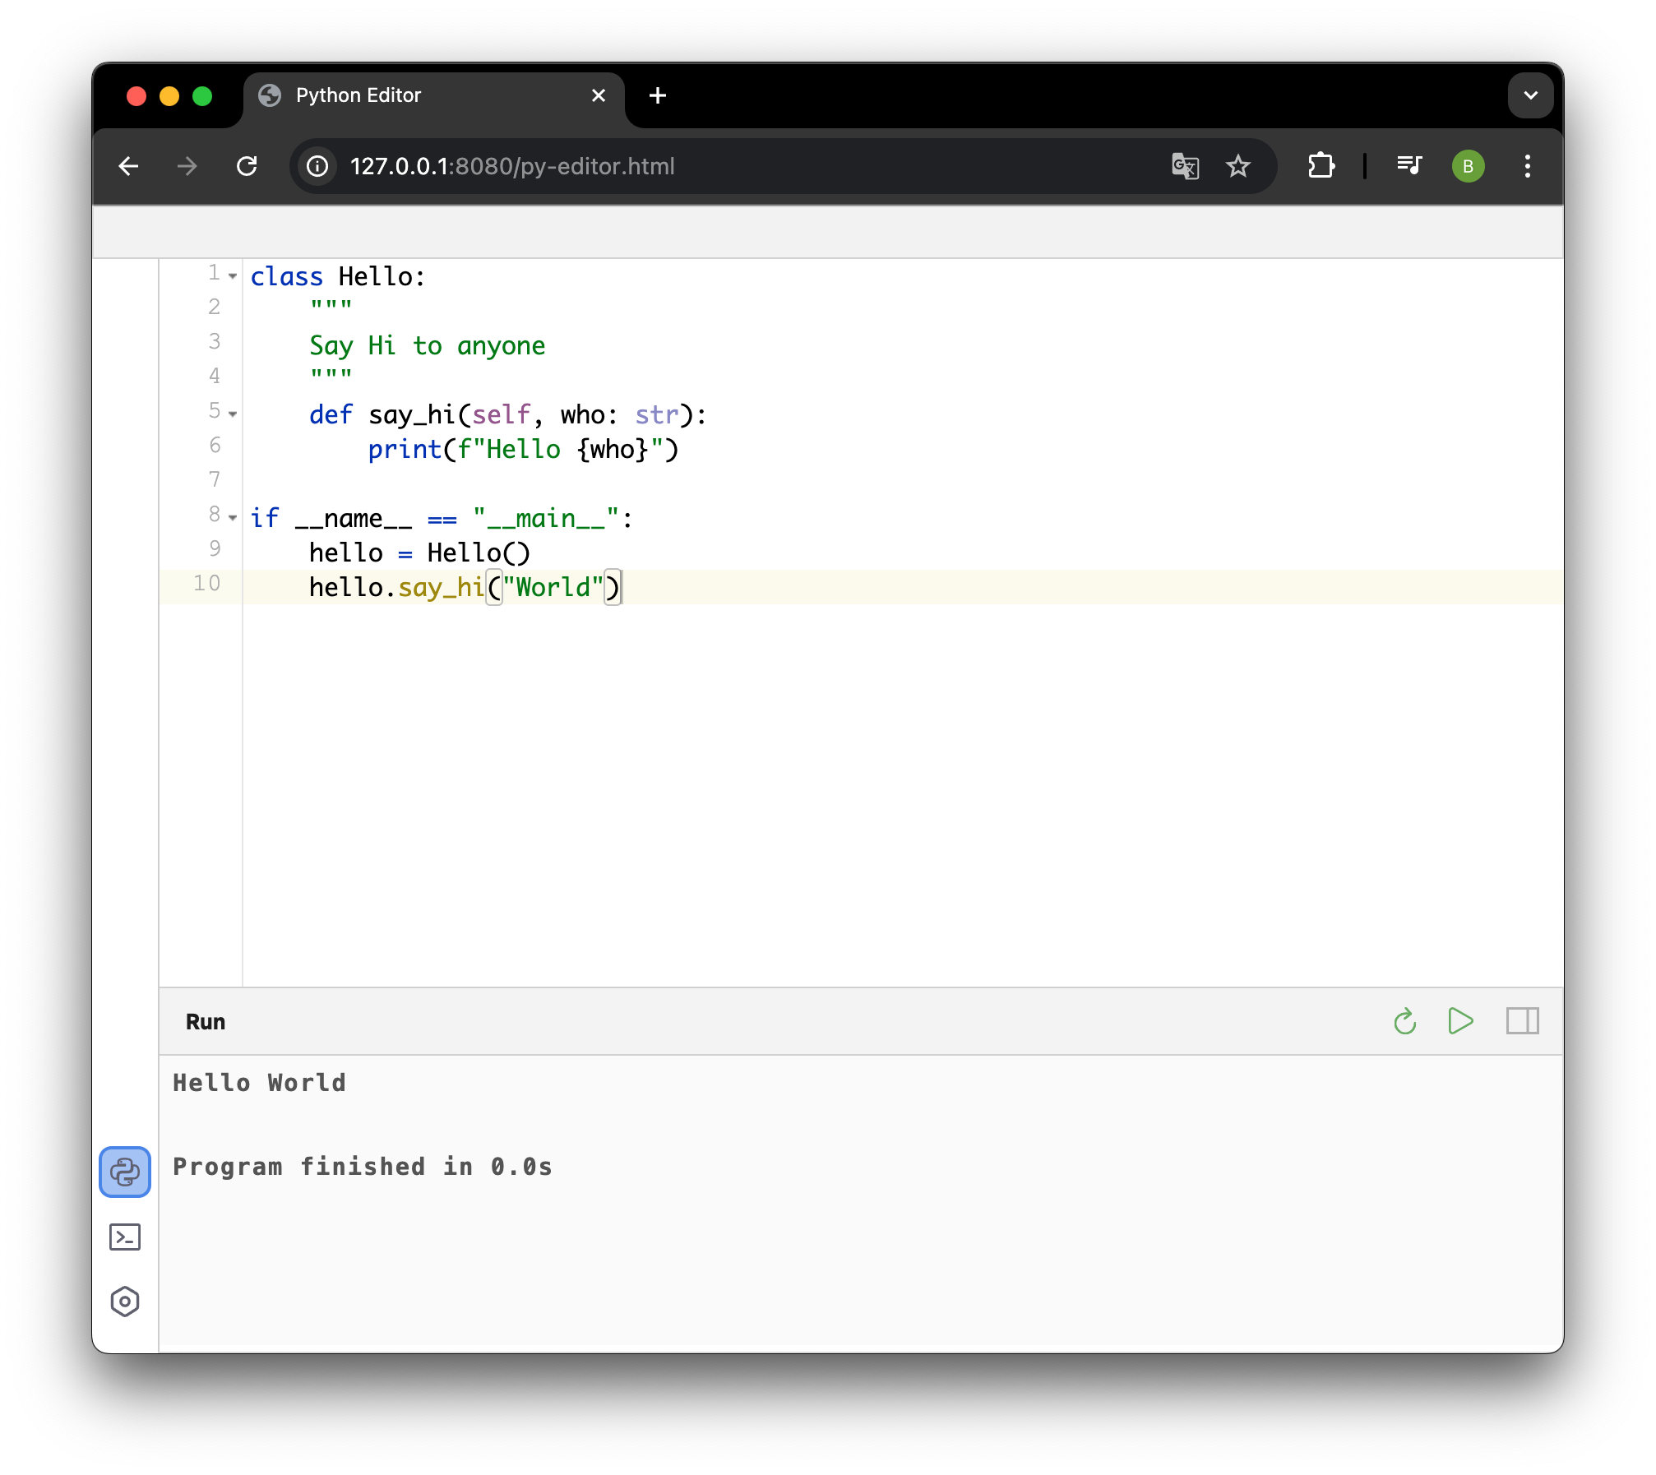Open the Google Translate icon in address bar
This screenshot has height=1475, width=1656.
click(x=1185, y=166)
